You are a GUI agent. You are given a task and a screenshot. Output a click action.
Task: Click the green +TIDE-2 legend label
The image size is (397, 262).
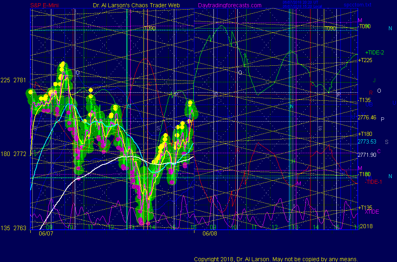pyautogui.click(x=374, y=52)
